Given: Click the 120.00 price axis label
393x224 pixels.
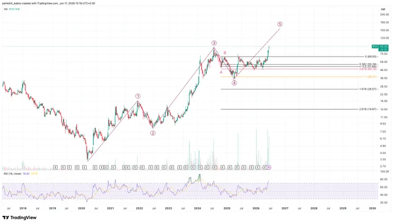Looking at the screenshot, I should [x=384, y=38].
